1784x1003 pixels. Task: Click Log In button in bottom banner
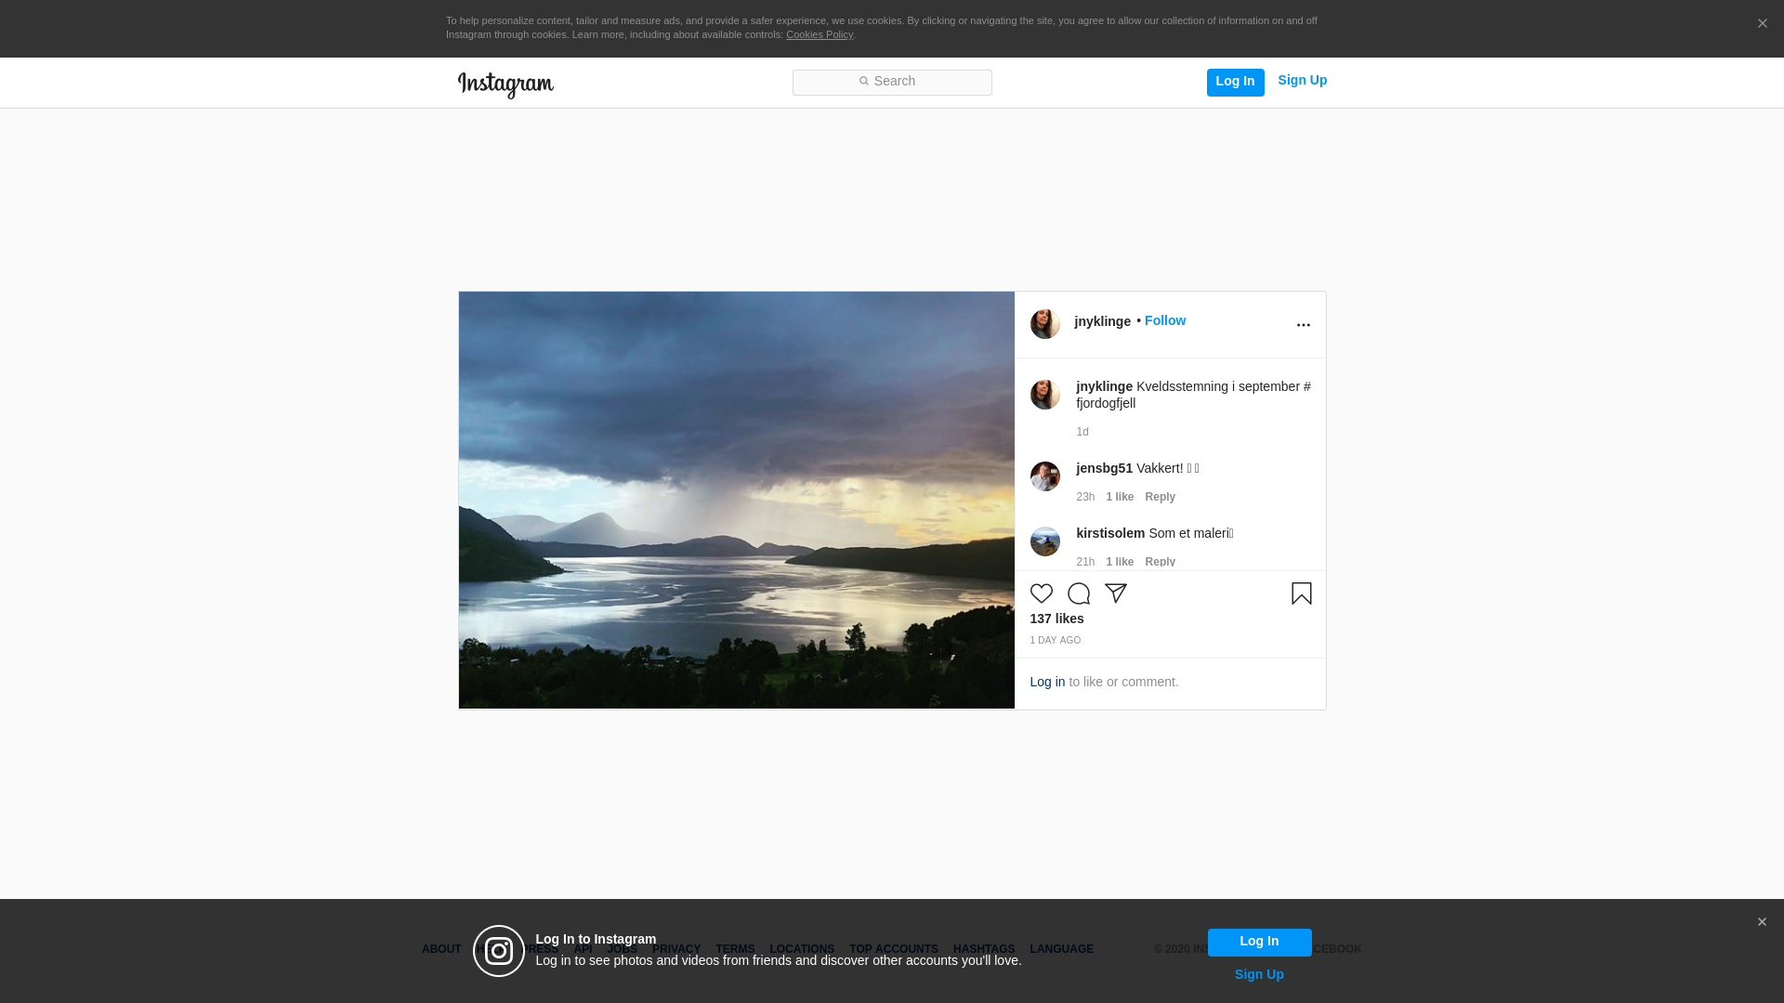[1259, 942]
